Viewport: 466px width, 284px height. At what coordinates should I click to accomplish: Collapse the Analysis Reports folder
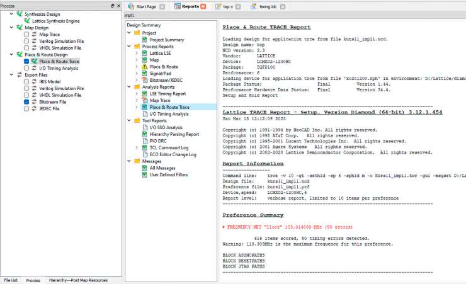coord(128,87)
